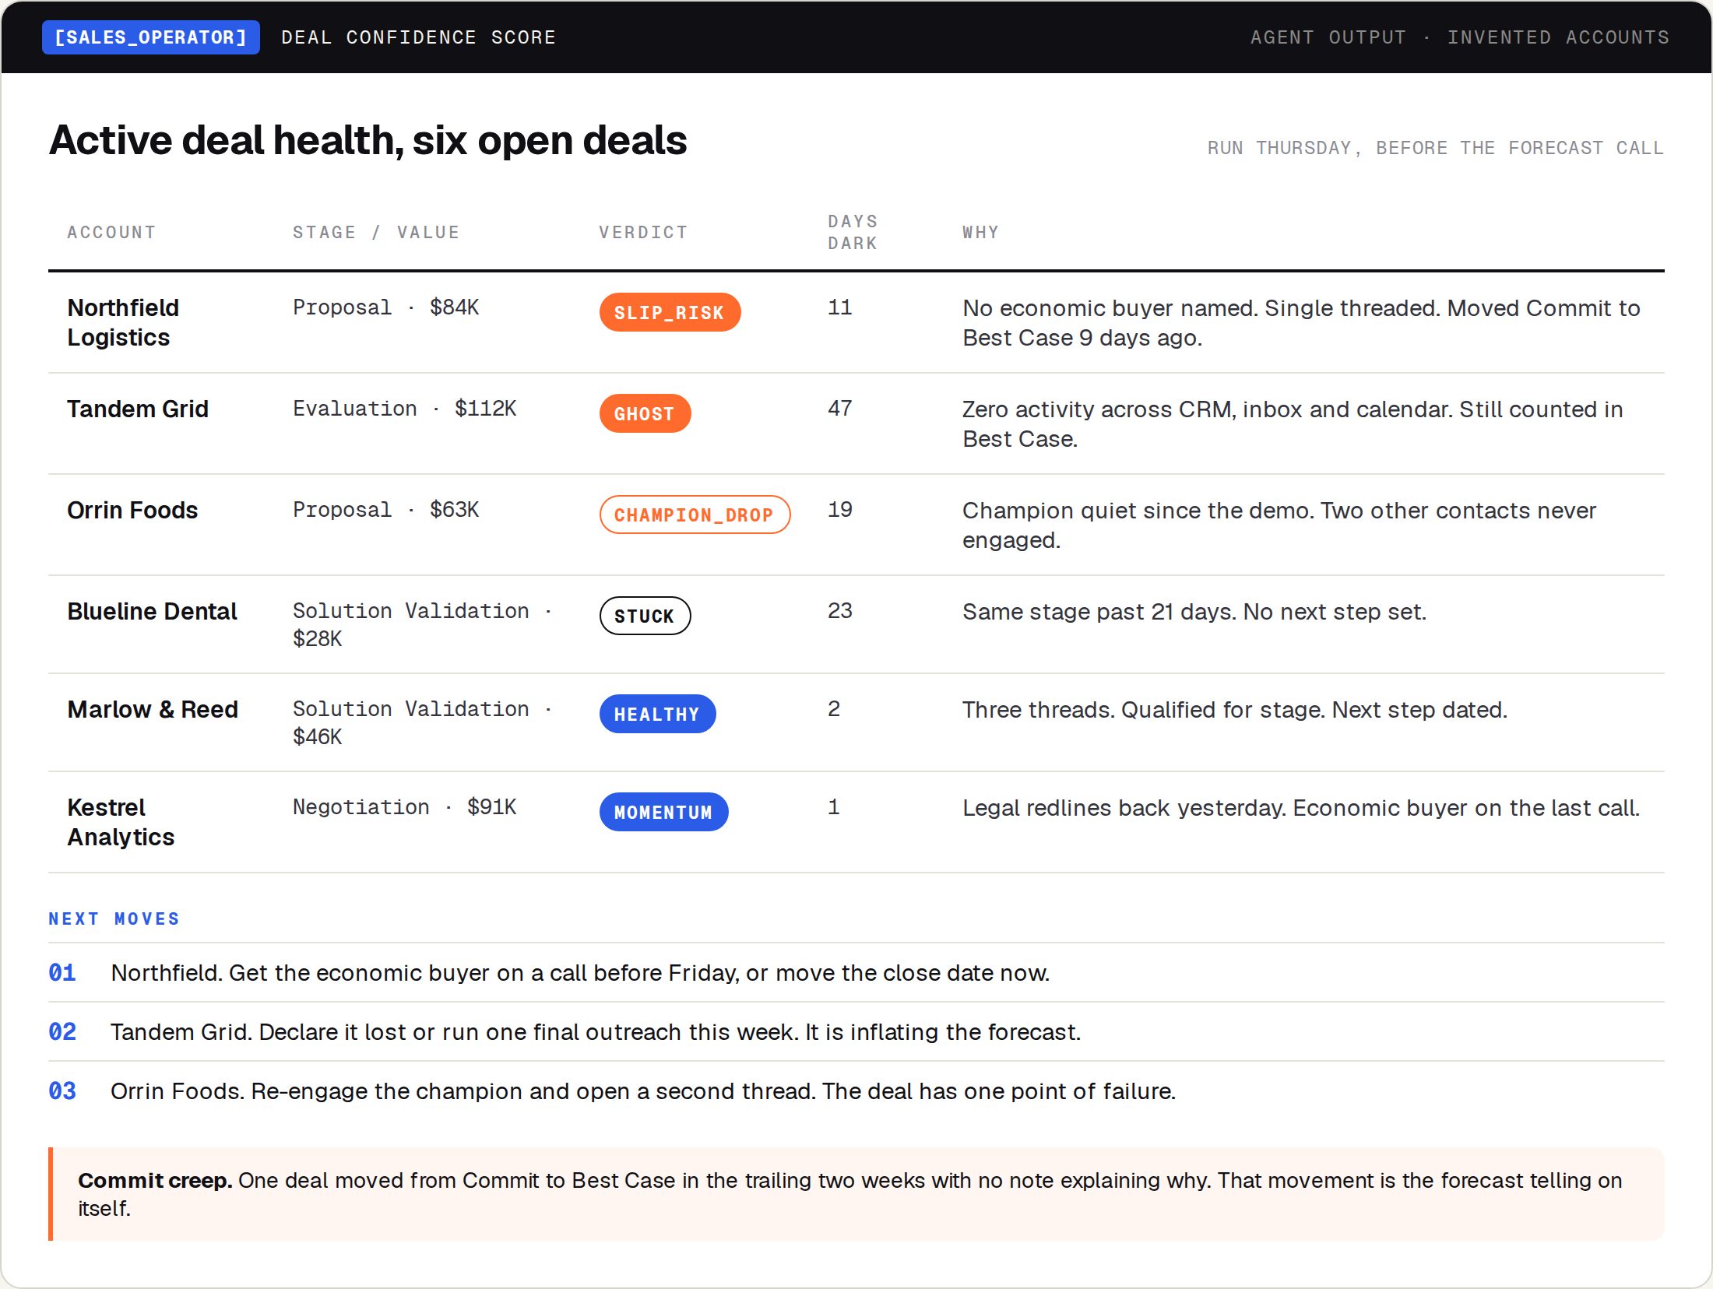Screen dimensions: 1713x1289
Task: Click the WHY column header
Action: click(x=980, y=232)
